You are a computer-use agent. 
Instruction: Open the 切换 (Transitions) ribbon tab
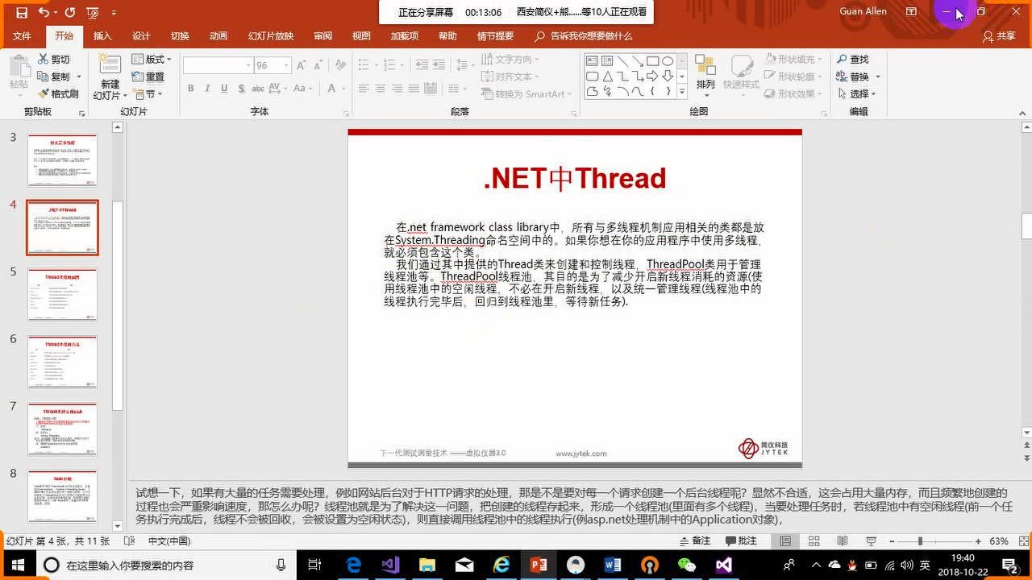tap(179, 35)
